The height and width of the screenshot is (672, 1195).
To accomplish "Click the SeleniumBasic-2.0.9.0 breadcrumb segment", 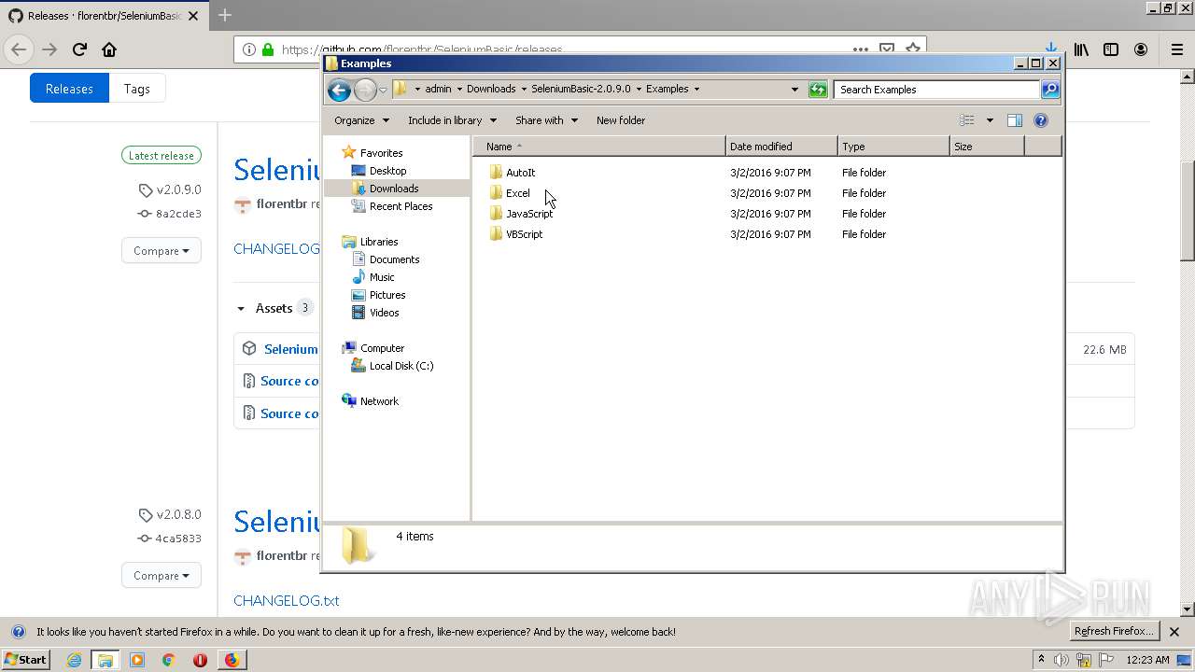I will coord(581,90).
